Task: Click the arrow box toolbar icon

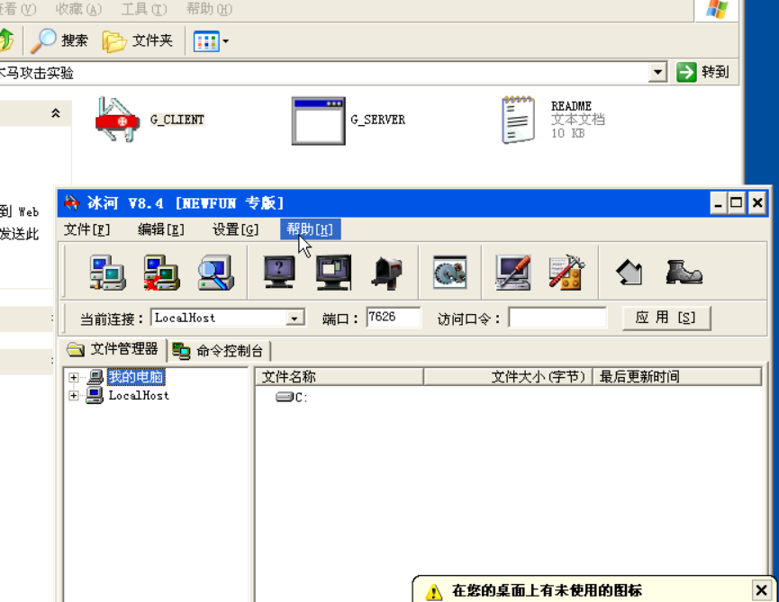Action: pos(630,273)
